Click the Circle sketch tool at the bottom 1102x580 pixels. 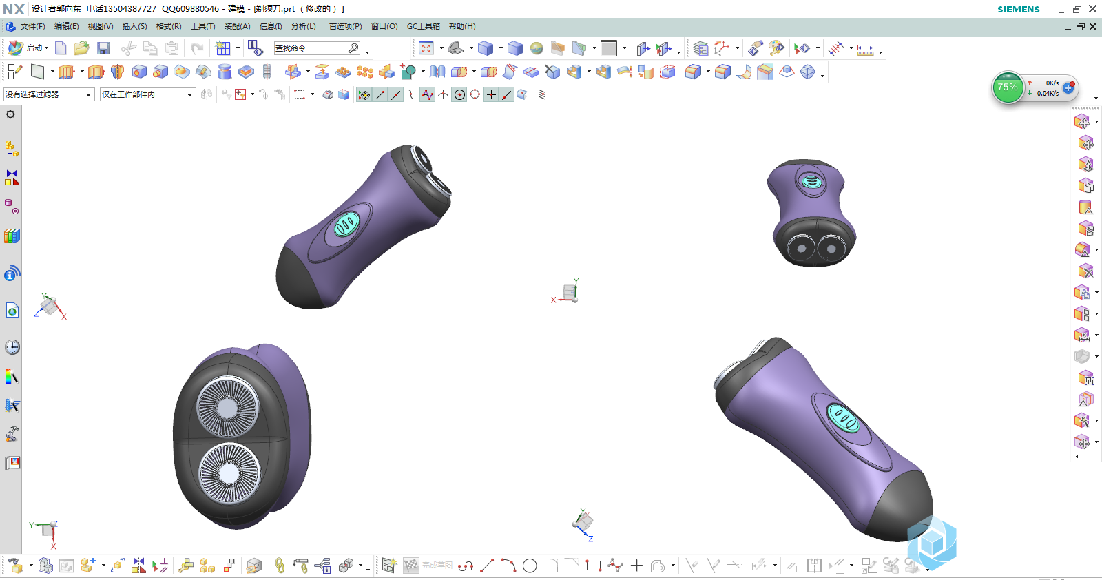tap(530, 566)
